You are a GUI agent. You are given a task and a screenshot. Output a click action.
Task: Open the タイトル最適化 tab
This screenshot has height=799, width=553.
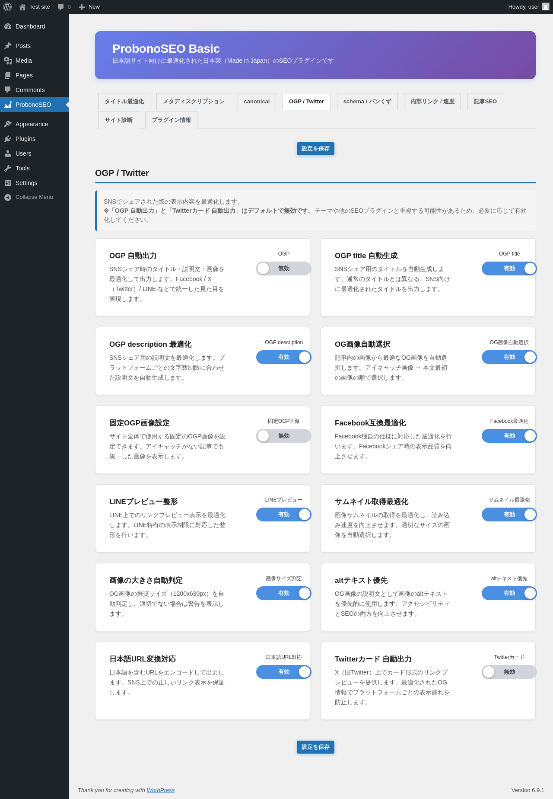(x=124, y=102)
